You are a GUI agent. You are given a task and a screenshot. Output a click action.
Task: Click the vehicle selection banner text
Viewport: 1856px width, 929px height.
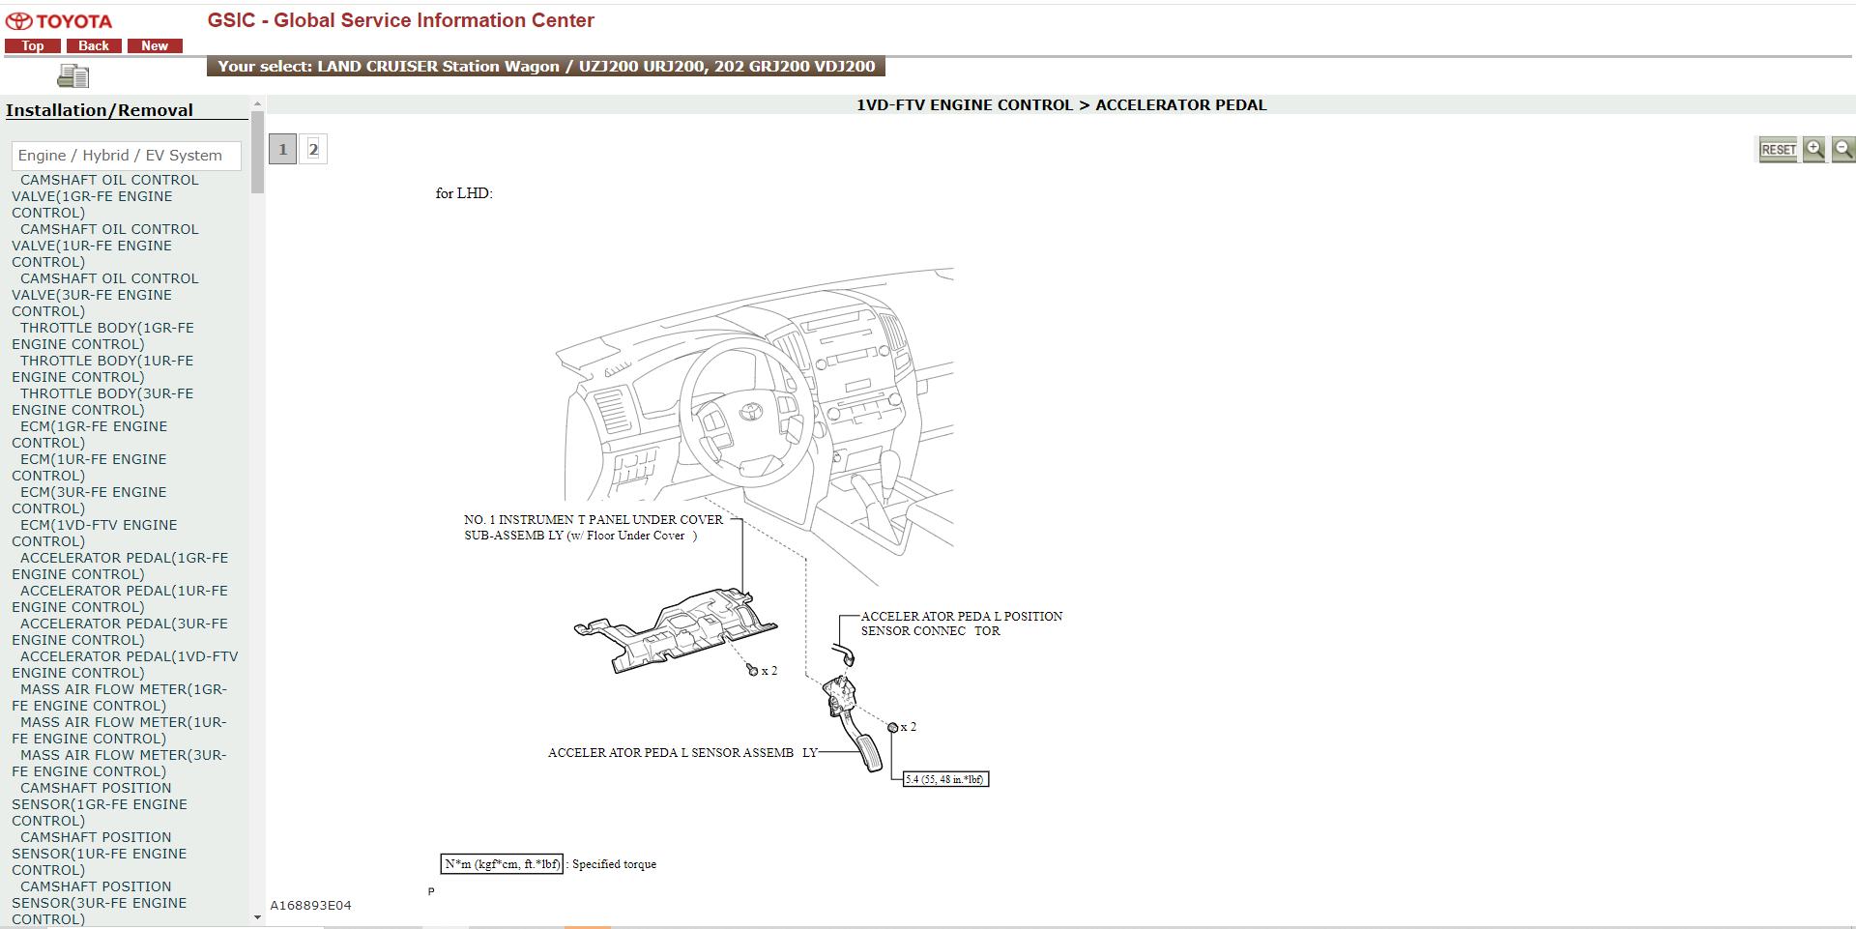[546, 67]
